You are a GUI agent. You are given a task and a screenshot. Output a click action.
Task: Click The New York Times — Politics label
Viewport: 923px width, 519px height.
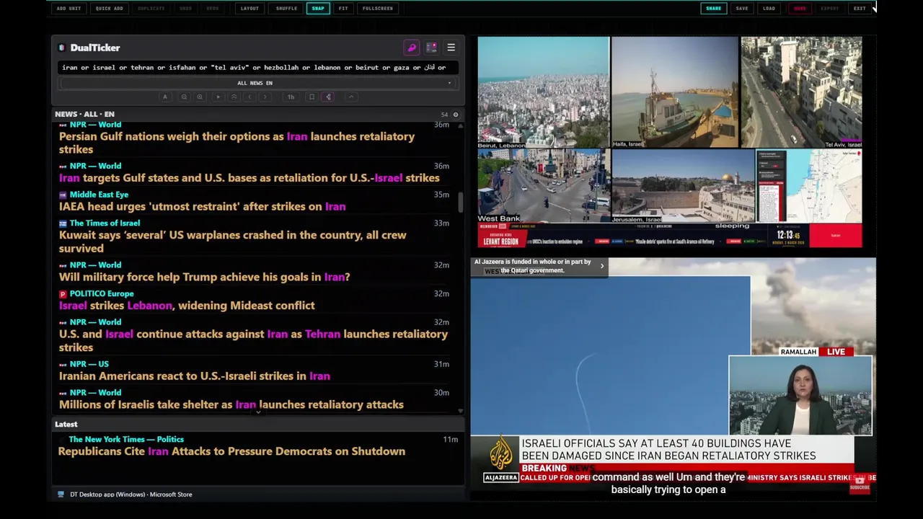click(126, 439)
